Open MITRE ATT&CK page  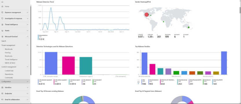10,63
